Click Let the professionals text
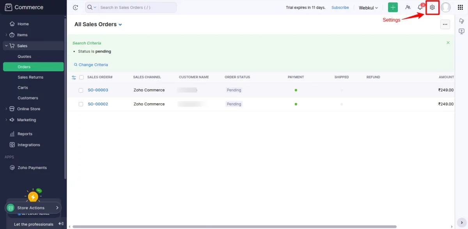Screen dimensions: 468x229 click(x=34, y=224)
